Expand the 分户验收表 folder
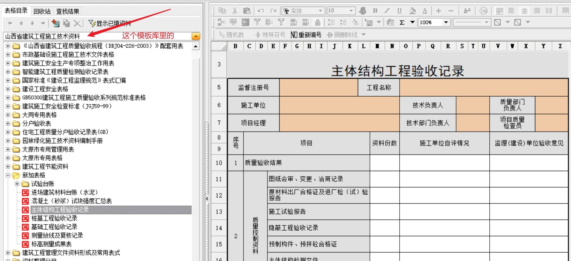 (x=8, y=124)
